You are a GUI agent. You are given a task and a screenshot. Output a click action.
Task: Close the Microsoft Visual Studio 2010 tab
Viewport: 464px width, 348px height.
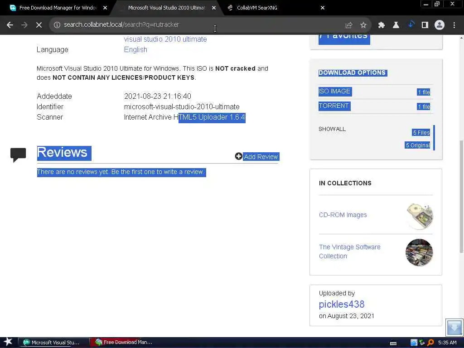[x=214, y=8]
